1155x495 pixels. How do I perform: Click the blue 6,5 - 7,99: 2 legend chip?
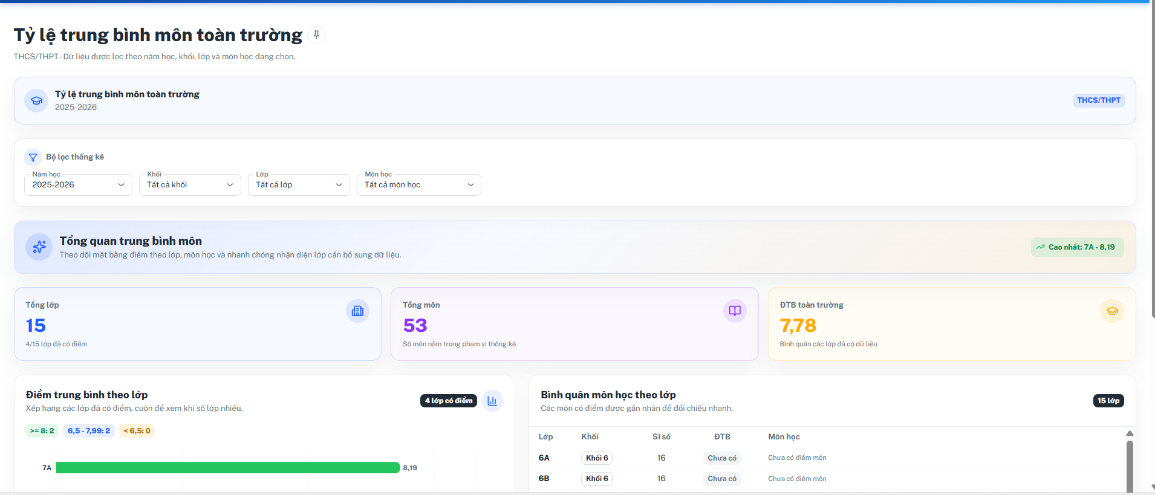pyautogui.click(x=89, y=431)
